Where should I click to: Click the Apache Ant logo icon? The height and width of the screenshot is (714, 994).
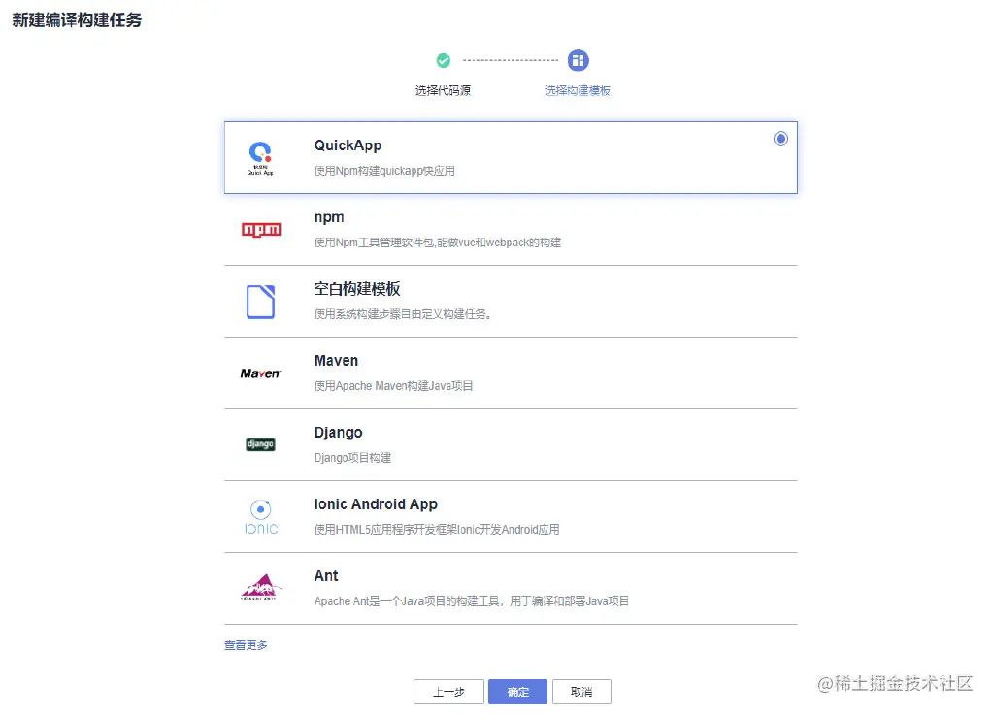click(260, 587)
